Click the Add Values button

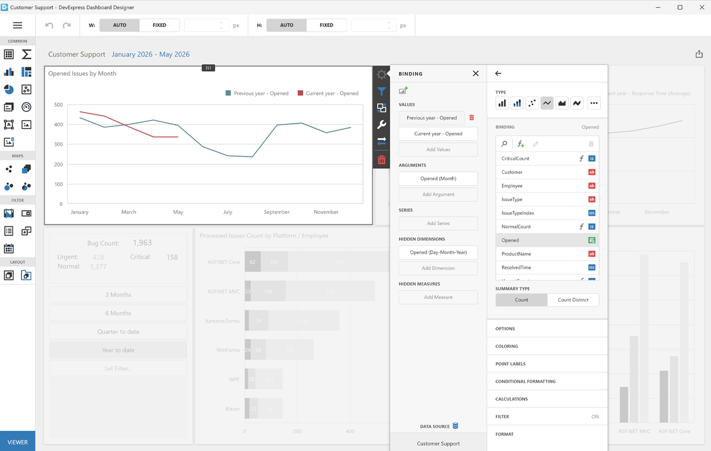438,150
